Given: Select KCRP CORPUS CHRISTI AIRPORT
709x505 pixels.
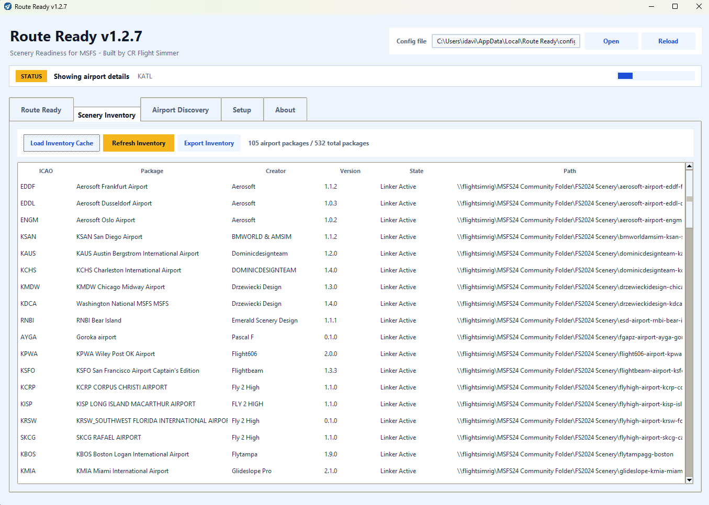Looking at the screenshot, I should coord(122,387).
